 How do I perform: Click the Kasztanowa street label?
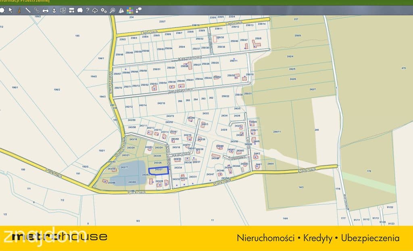(190, 58)
